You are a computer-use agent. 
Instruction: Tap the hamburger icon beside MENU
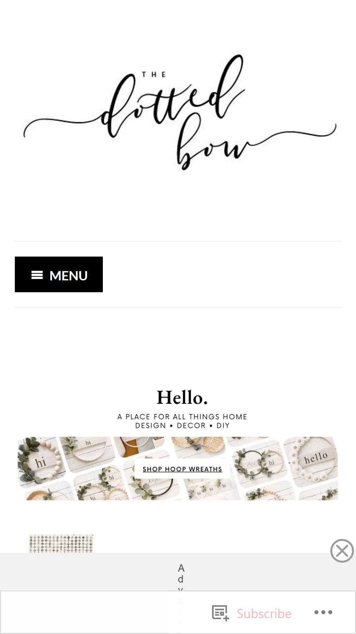pyautogui.click(x=37, y=275)
